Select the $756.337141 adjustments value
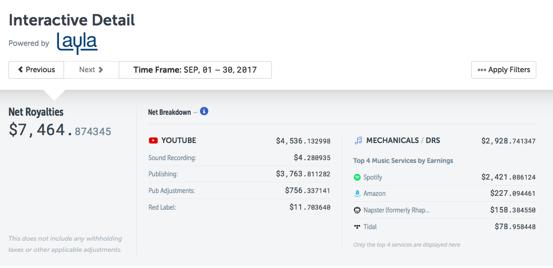The image size is (553, 268). [308, 190]
